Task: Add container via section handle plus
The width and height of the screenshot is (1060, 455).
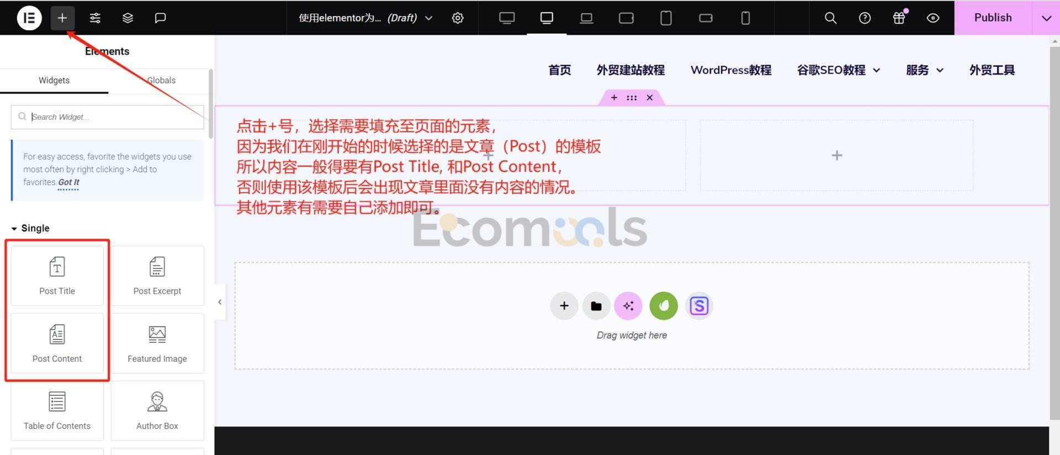Action: tap(614, 98)
